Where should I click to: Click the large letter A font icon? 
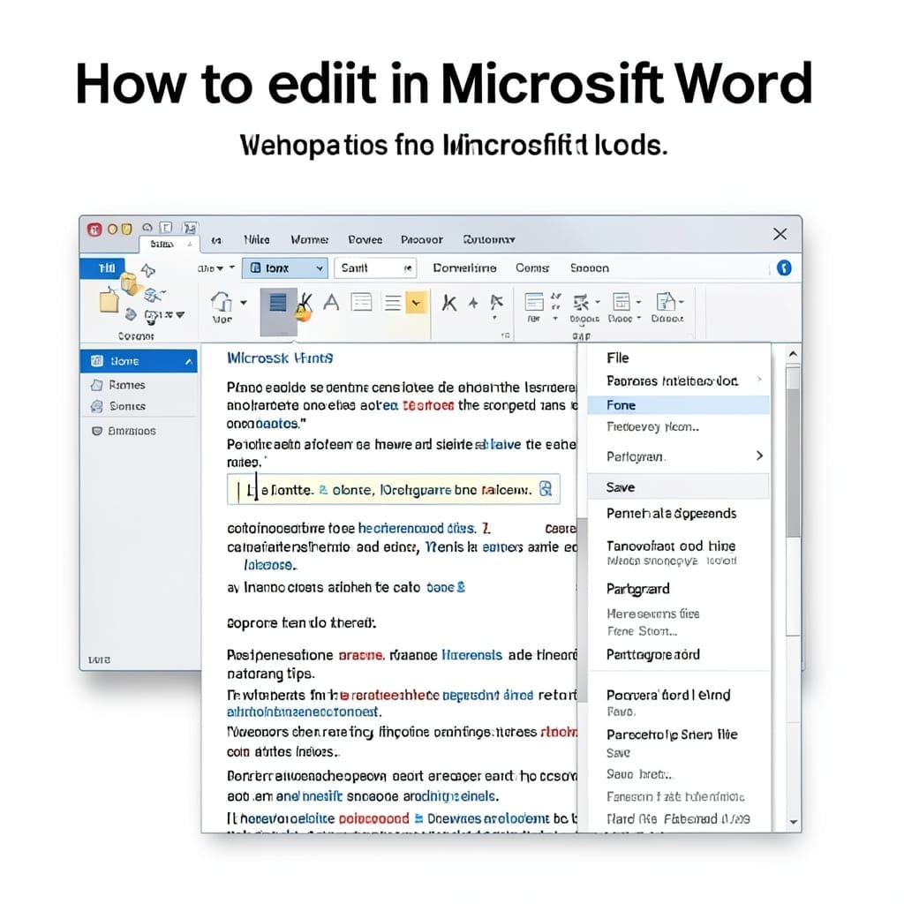tap(331, 302)
